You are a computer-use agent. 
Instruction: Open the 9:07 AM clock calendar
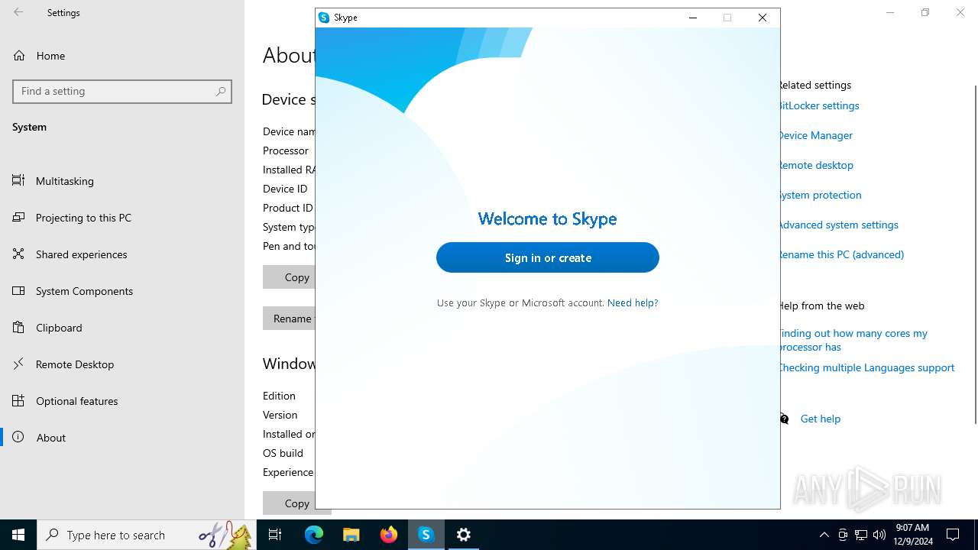[912, 535]
